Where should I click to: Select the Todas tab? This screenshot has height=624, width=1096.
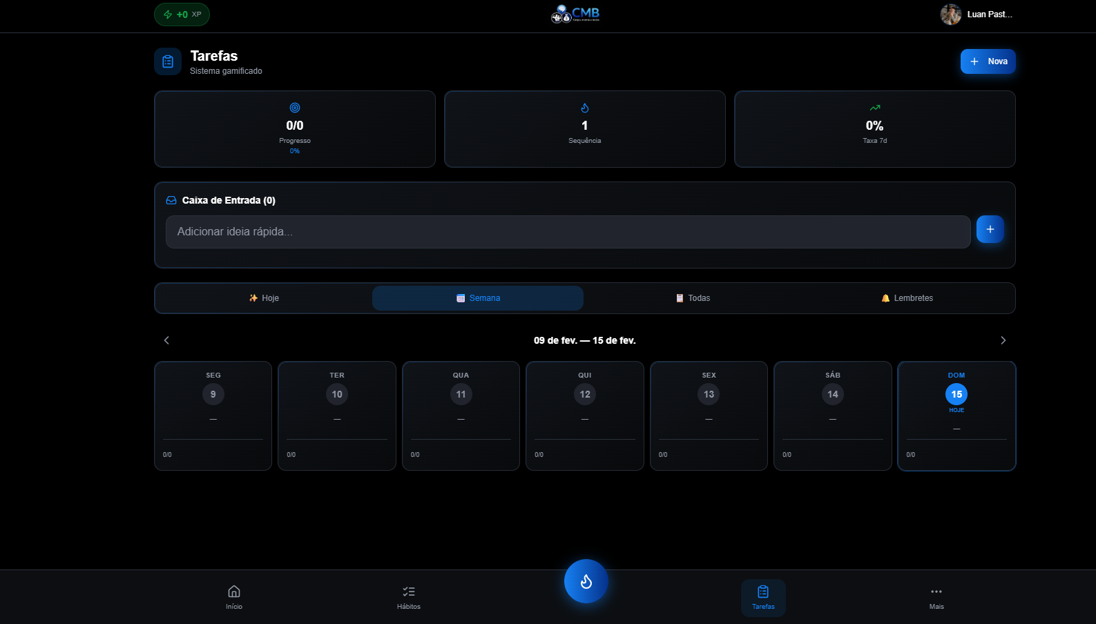click(693, 298)
